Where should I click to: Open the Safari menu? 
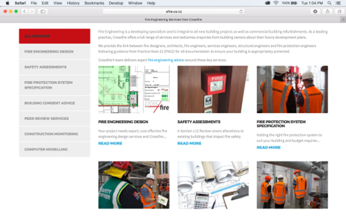20,3
